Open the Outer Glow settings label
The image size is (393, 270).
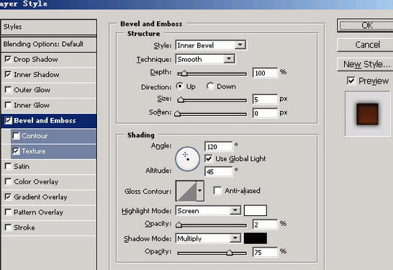(32, 90)
